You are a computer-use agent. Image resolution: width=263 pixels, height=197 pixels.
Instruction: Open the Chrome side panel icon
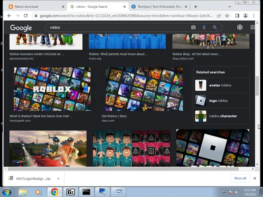point(237,16)
